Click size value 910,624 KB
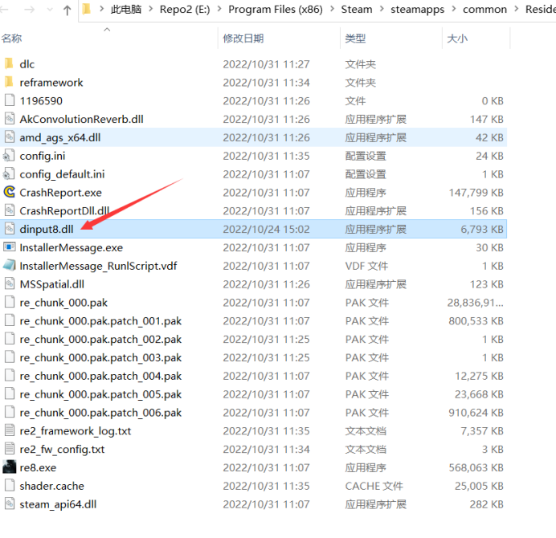556x538 pixels. tap(476, 413)
